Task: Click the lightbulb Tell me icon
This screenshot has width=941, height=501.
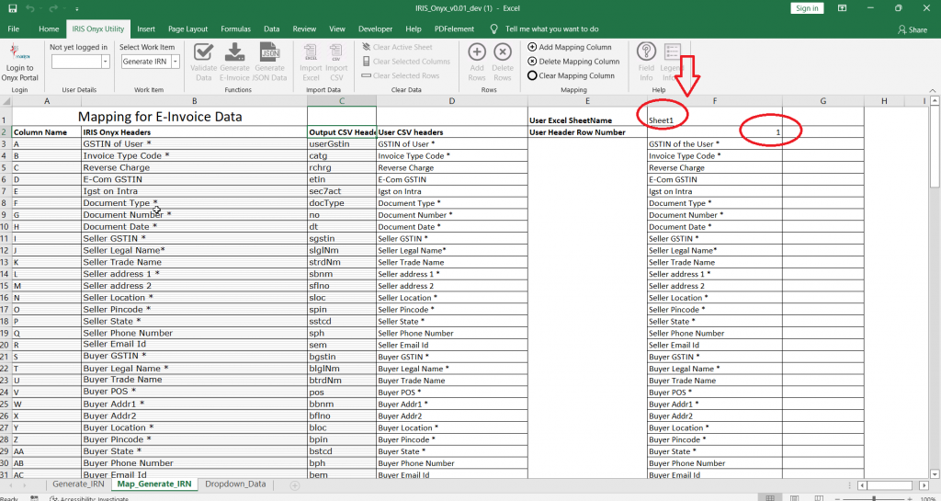Action: [x=493, y=28]
